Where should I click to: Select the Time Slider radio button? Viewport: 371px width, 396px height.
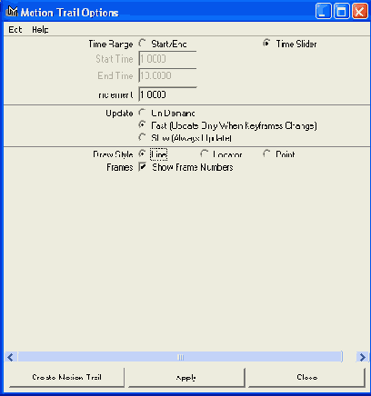(x=266, y=44)
